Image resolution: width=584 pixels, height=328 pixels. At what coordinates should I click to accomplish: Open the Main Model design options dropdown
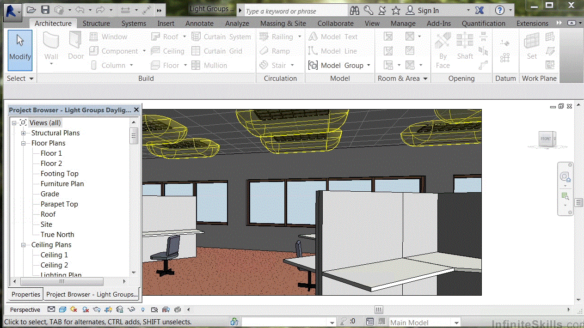(456, 322)
